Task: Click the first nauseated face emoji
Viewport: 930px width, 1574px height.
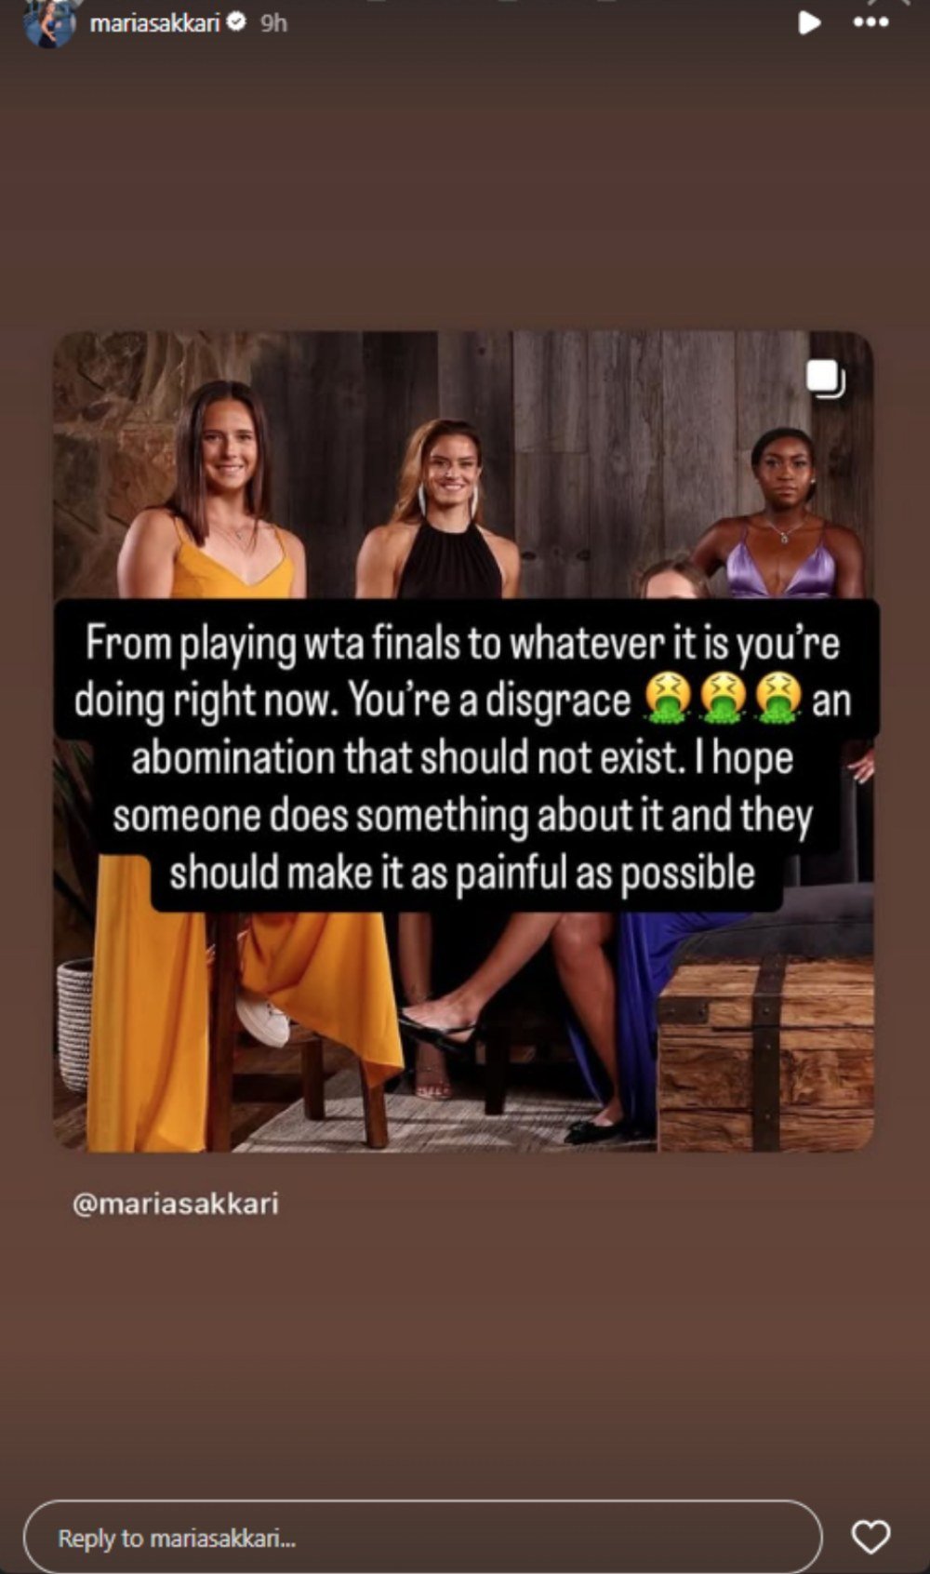Action: click(x=669, y=700)
